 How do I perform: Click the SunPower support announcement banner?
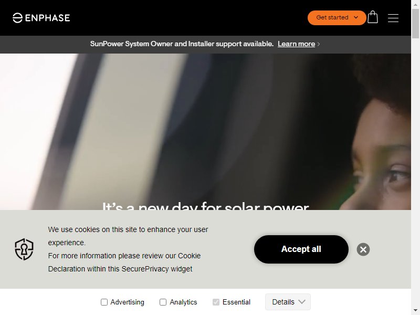click(x=205, y=45)
